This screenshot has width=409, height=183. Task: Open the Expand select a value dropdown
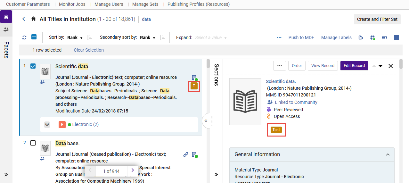pyautogui.click(x=211, y=37)
